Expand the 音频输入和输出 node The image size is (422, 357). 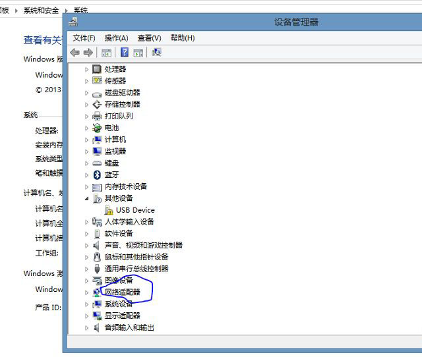pyautogui.click(x=86, y=328)
